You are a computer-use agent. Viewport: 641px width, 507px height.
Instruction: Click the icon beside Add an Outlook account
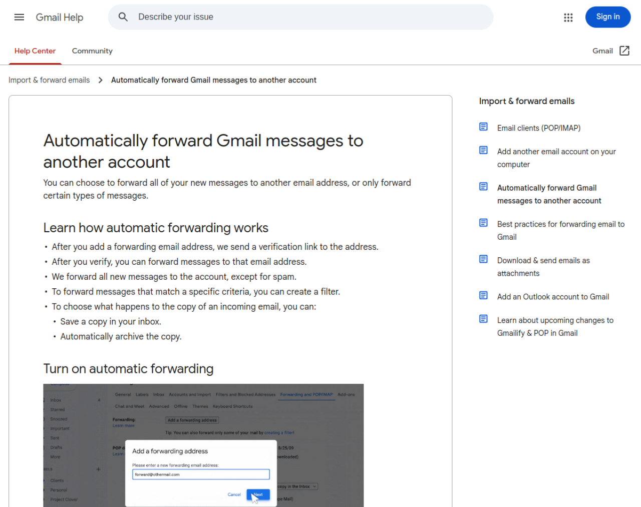pyautogui.click(x=483, y=295)
